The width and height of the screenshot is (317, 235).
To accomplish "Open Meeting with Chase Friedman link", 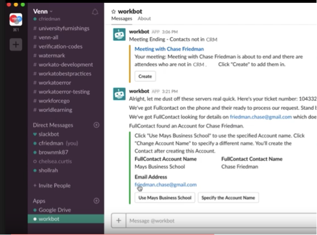I will [169, 49].
